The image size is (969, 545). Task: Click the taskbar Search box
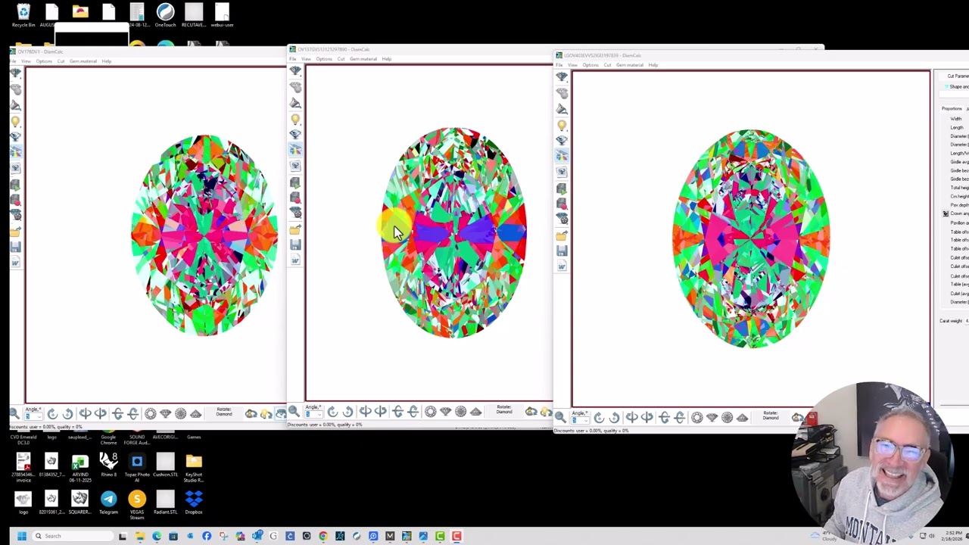coord(72,536)
